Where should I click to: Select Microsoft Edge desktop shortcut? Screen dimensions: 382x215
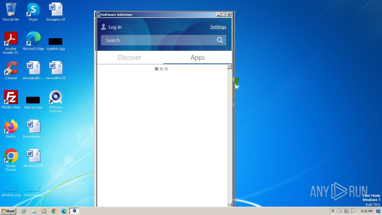coord(33,41)
